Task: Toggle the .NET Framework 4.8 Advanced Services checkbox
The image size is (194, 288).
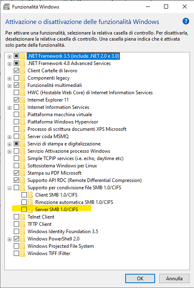Action: point(17,63)
